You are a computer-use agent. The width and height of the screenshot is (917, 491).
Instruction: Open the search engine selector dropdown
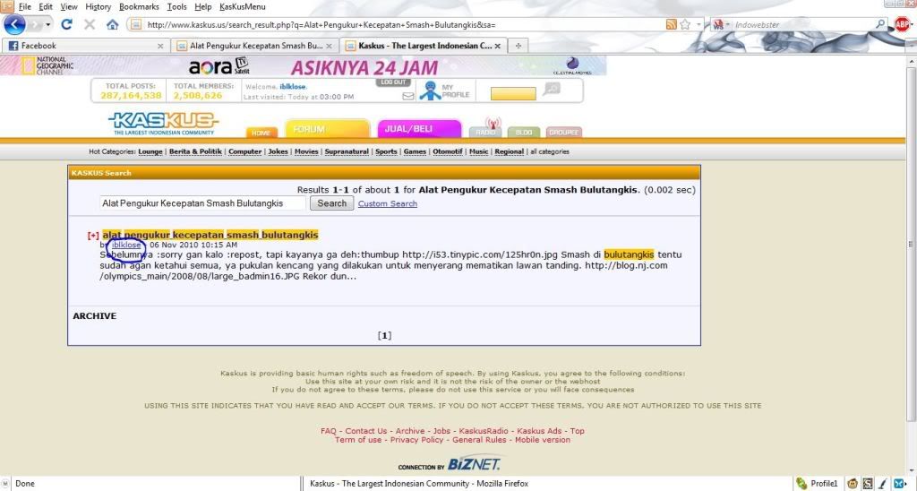[722, 24]
